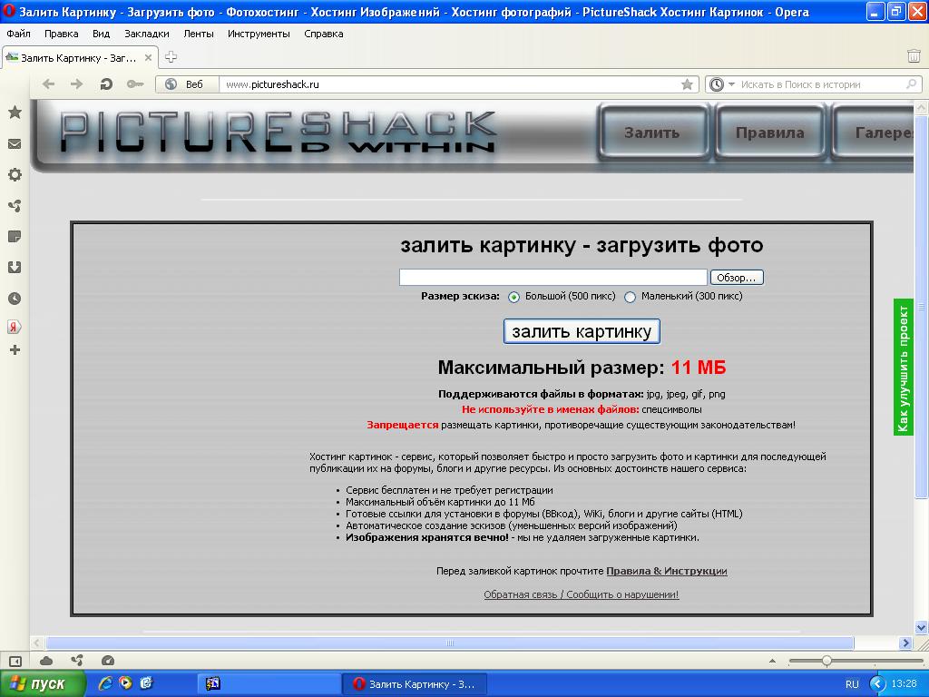Viewport: 929px width, 697px height.
Task: Expand hidden tray icons arrow
Action: point(878,684)
